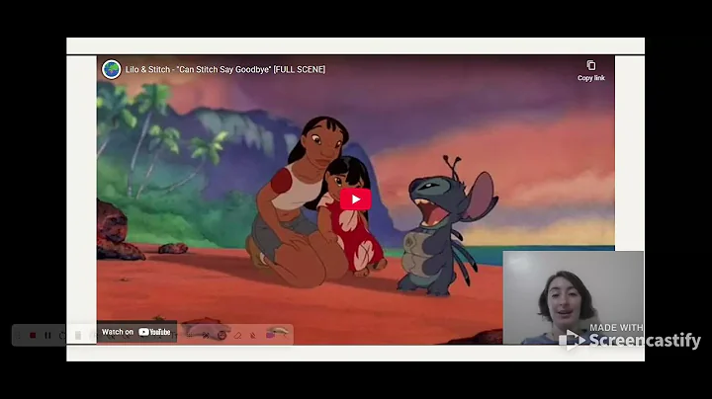Viewport: 712px width, 399px height.
Task: Open the sticker face annotation tool
Action: [222, 336]
